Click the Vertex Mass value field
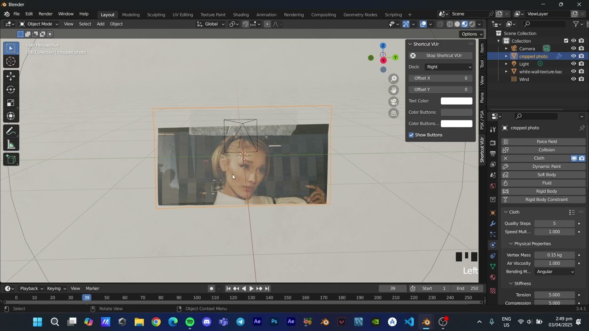Image resolution: width=589 pixels, height=331 pixels. (x=554, y=255)
